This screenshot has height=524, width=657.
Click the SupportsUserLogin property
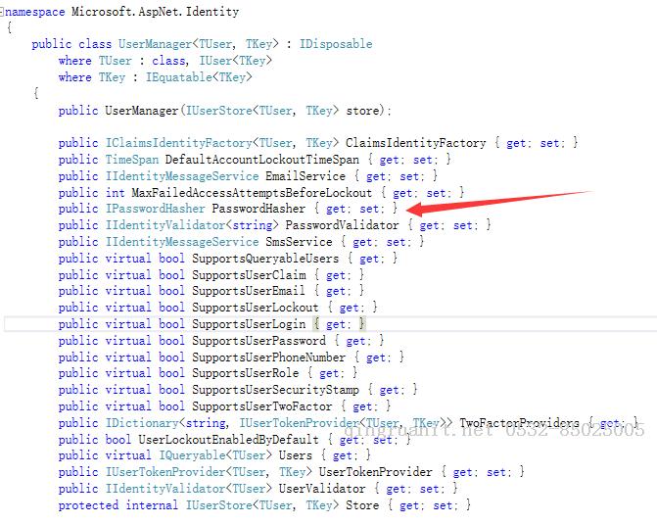pos(249,324)
